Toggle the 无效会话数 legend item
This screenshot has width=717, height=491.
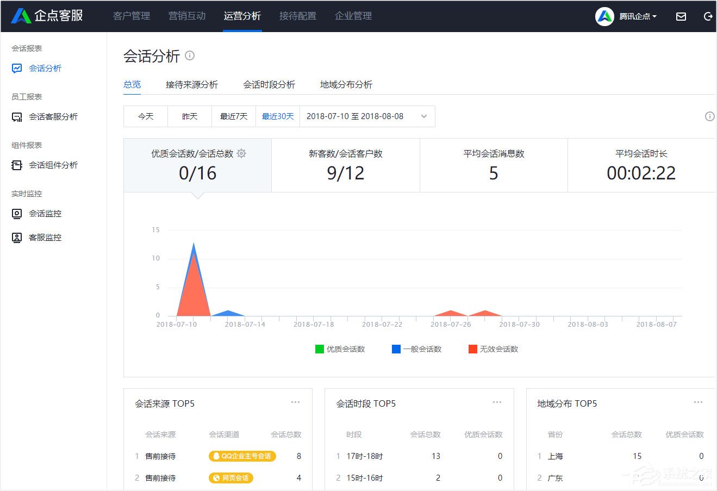[x=492, y=349]
